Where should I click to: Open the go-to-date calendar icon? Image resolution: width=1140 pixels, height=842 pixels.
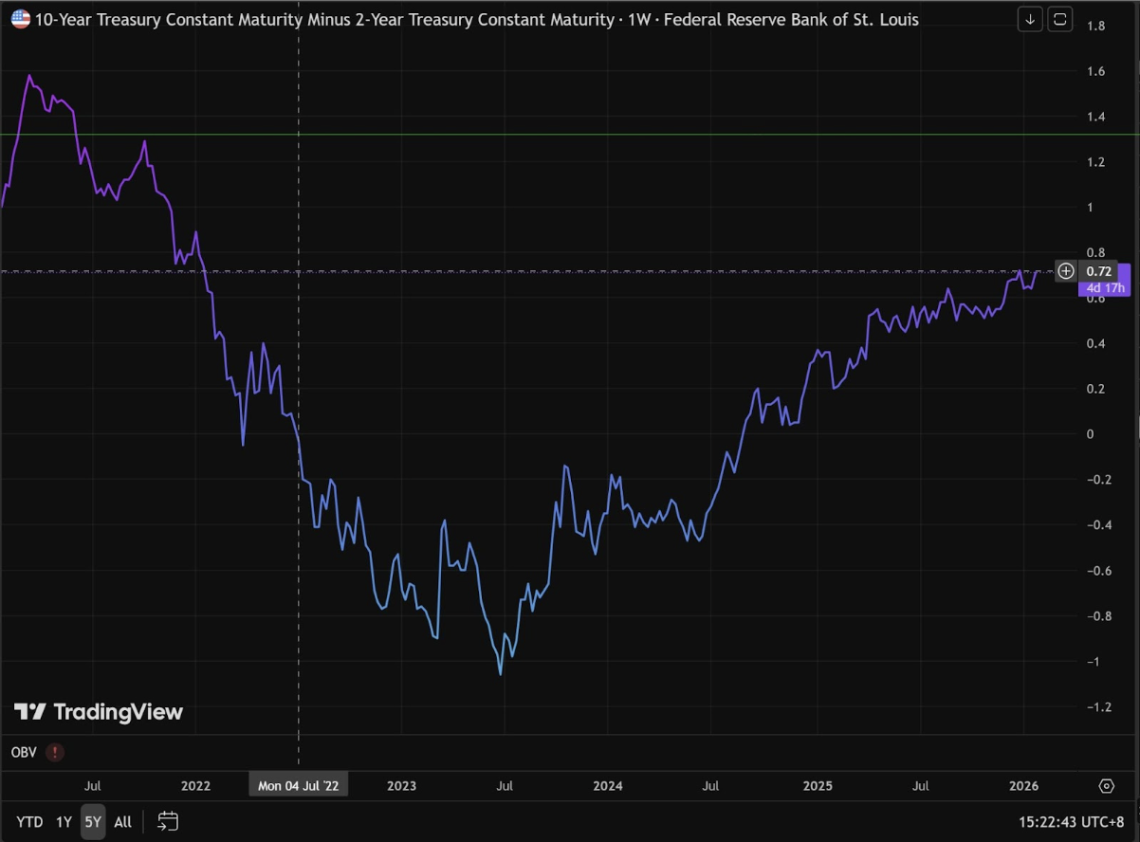168,821
